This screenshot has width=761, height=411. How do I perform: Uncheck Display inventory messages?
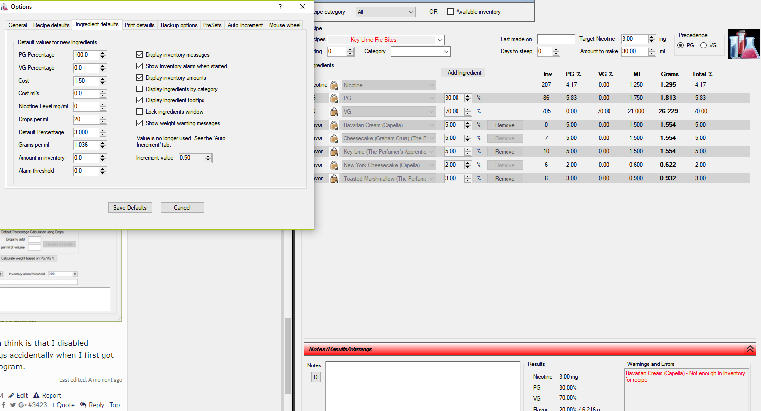[x=140, y=55]
